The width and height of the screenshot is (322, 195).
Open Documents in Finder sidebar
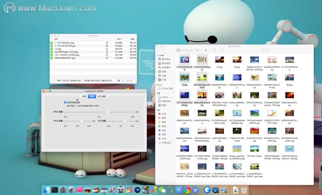pyautogui.click(x=162, y=75)
